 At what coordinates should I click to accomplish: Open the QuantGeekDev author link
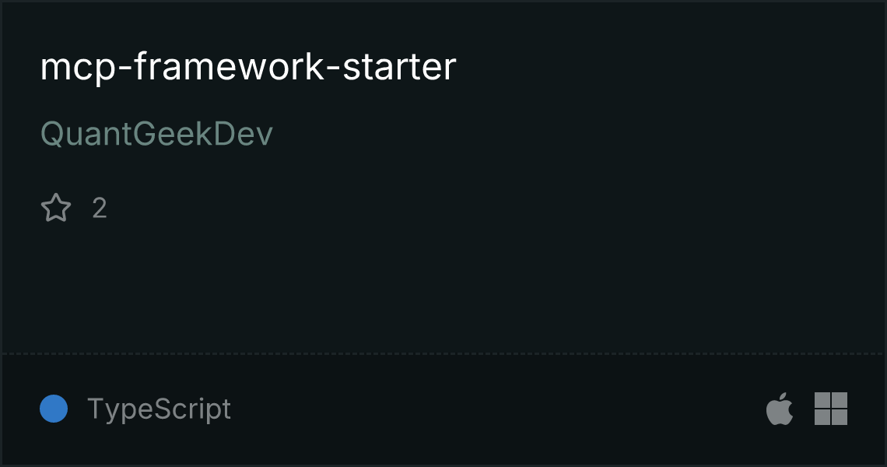tap(156, 134)
